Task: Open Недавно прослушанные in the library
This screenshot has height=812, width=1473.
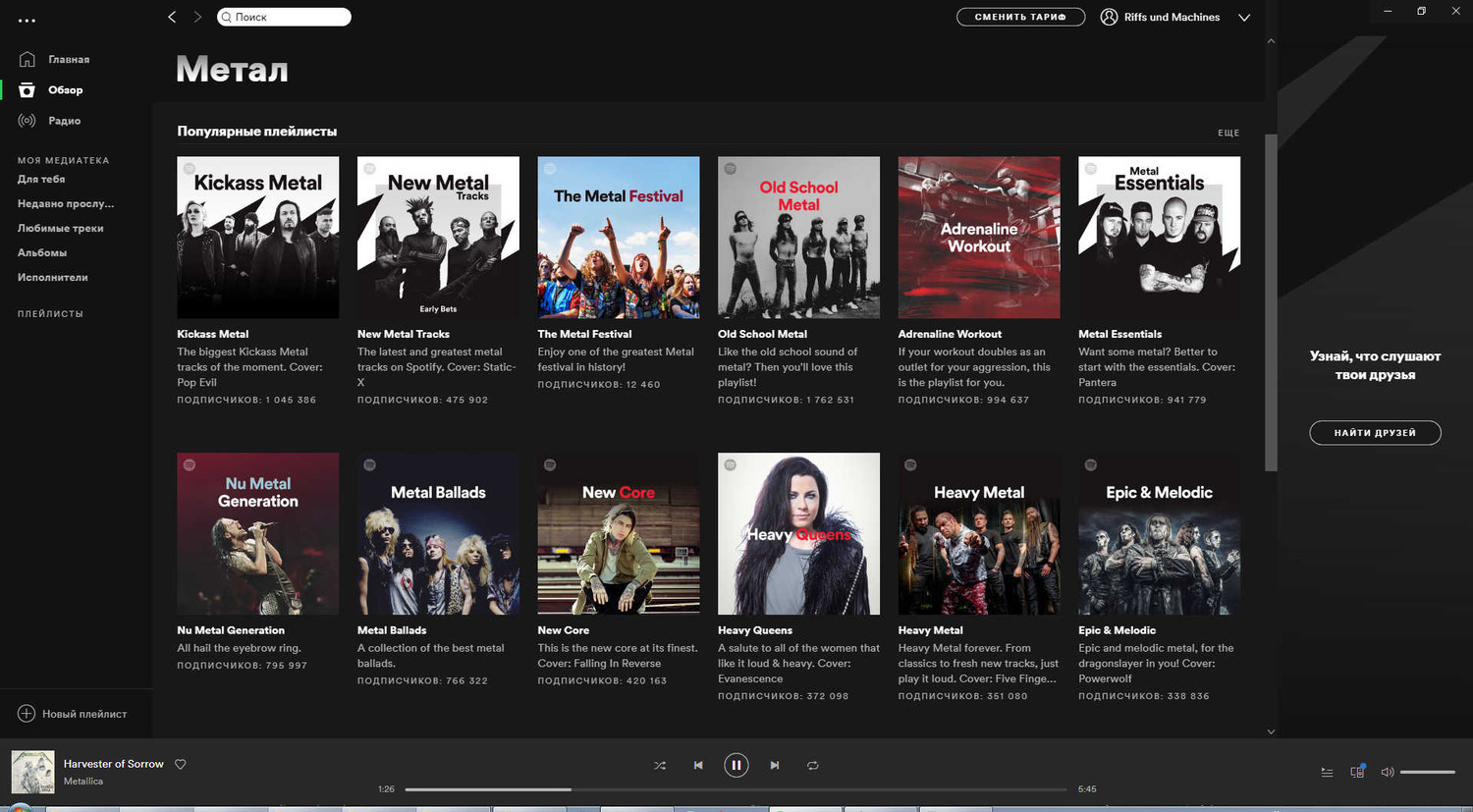Action: tap(66, 203)
